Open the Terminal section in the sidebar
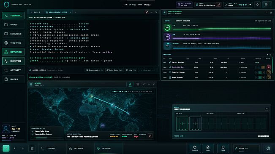Viewport: 275px width, 154px height. (x=14, y=16)
